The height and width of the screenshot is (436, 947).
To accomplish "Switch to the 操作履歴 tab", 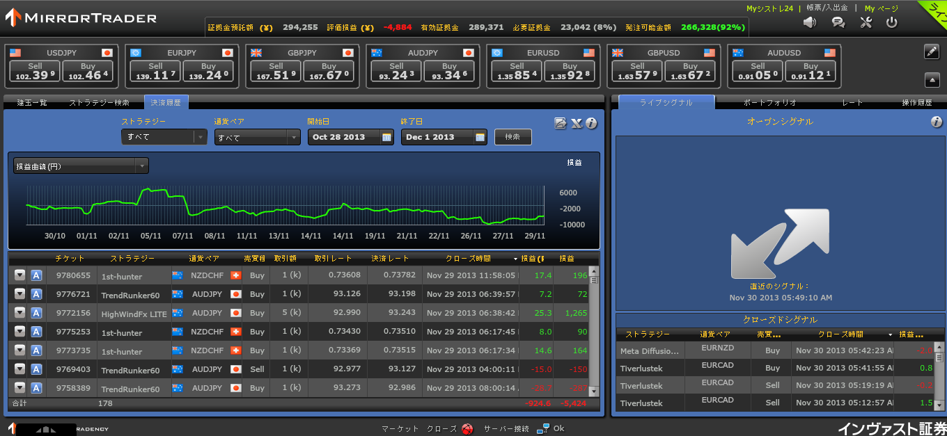I will tap(916, 102).
